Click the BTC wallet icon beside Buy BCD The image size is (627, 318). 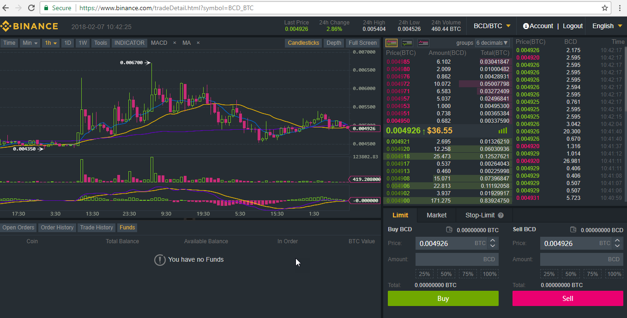pos(449,230)
